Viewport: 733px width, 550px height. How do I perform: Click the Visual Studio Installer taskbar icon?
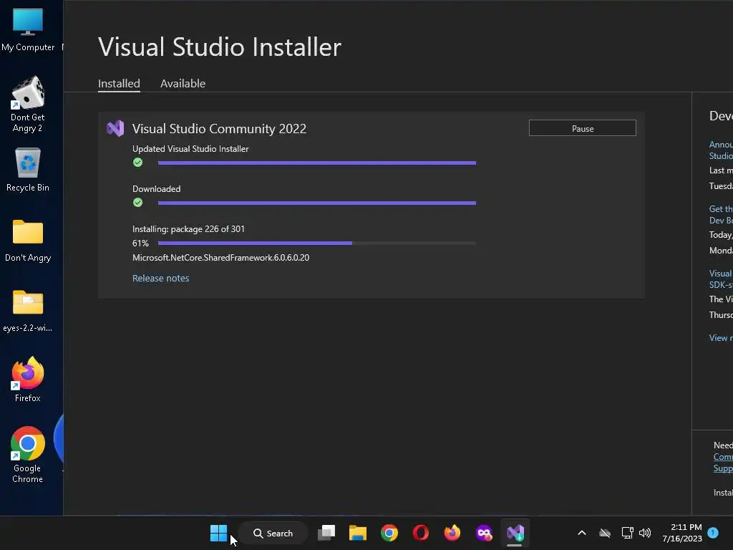coord(515,533)
